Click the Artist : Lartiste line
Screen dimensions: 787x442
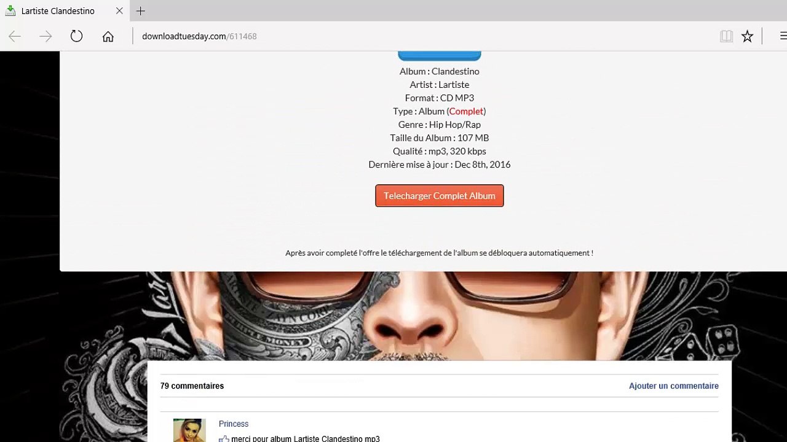[440, 85]
